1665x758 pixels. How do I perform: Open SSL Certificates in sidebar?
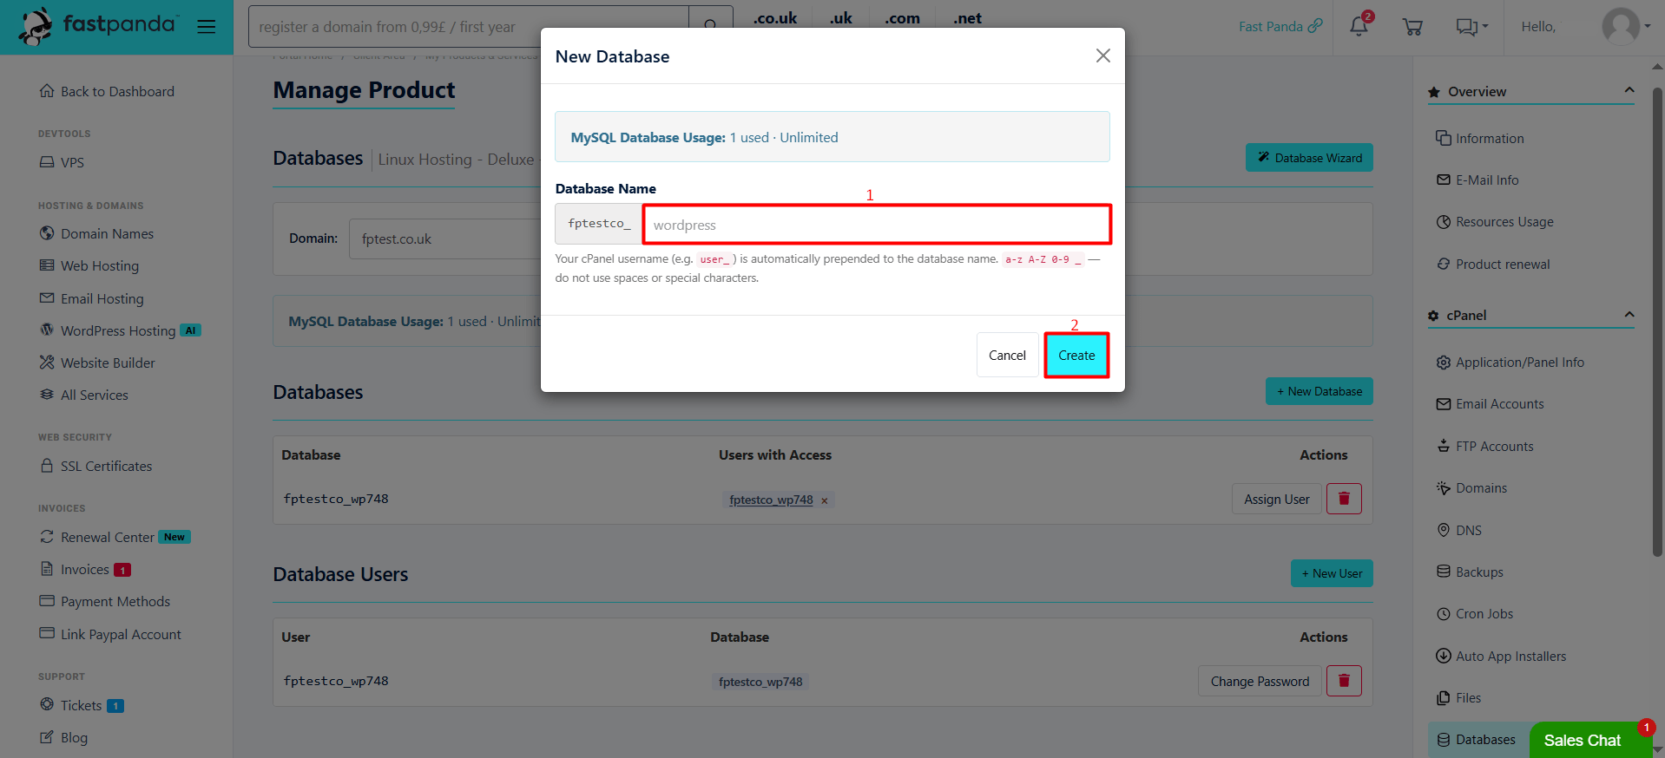pyautogui.click(x=95, y=466)
